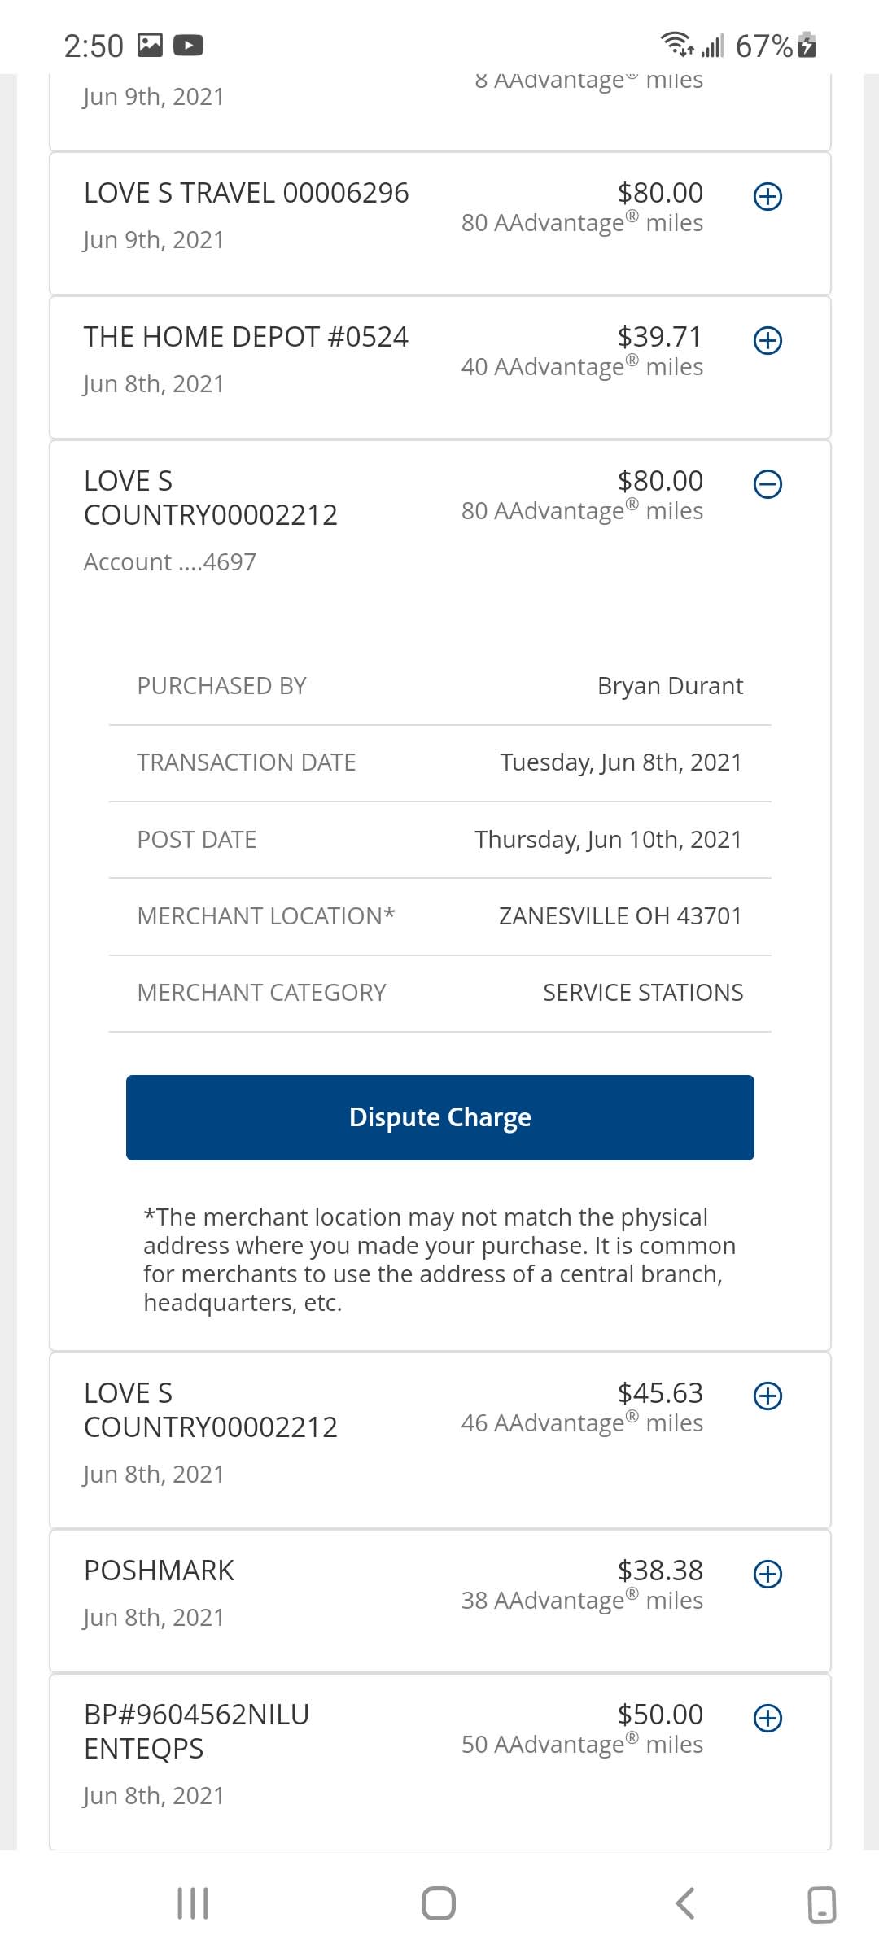Expand the POSHMARK transaction plus icon
This screenshot has height=1953, width=879.
point(767,1574)
